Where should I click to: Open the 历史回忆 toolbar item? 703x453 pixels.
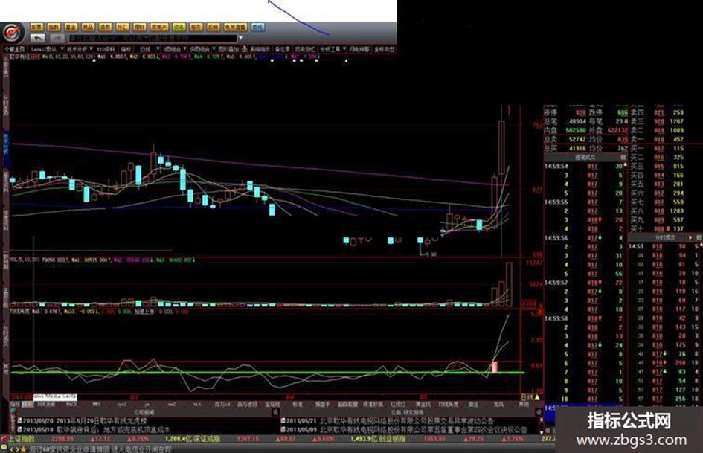(x=305, y=49)
